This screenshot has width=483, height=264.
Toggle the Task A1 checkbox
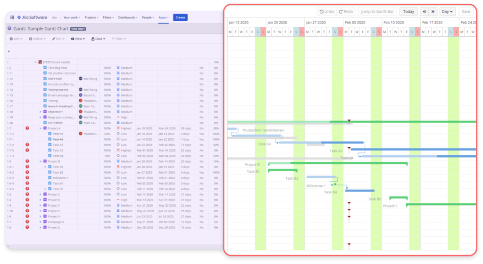pos(50,134)
